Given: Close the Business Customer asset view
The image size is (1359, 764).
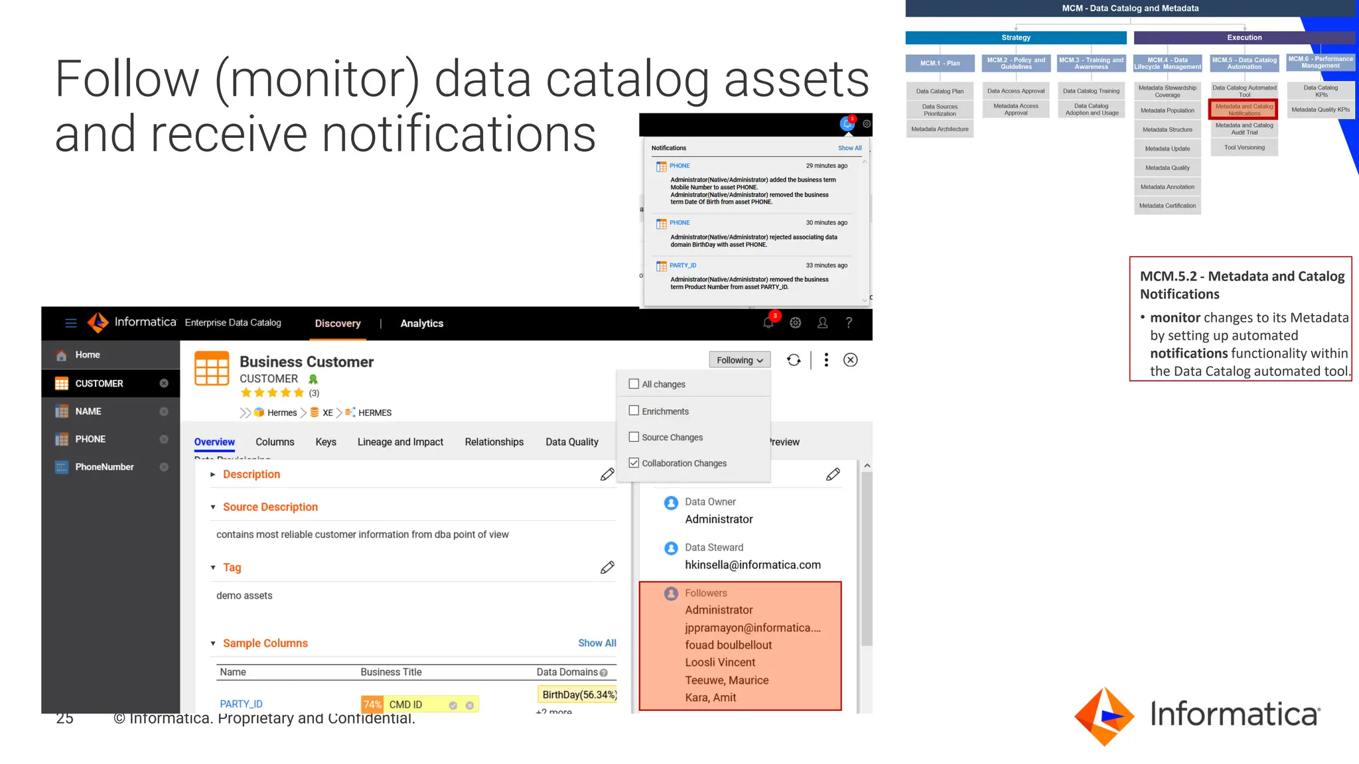Looking at the screenshot, I should point(851,360).
